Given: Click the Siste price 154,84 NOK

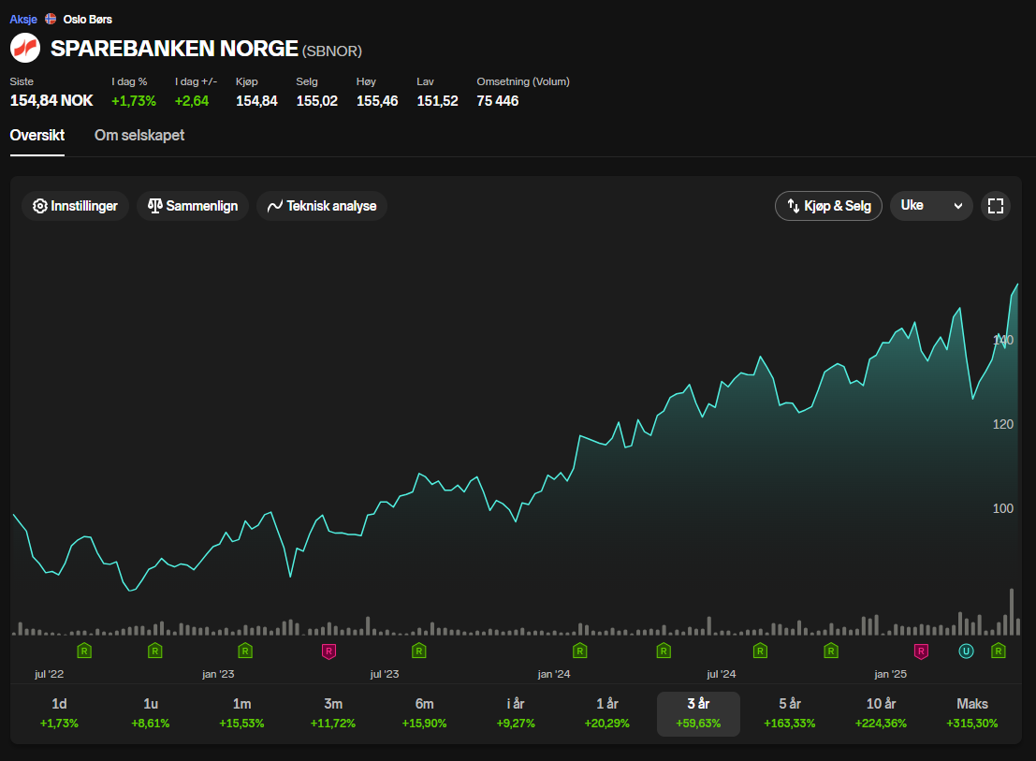Looking at the screenshot, I should (51, 100).
